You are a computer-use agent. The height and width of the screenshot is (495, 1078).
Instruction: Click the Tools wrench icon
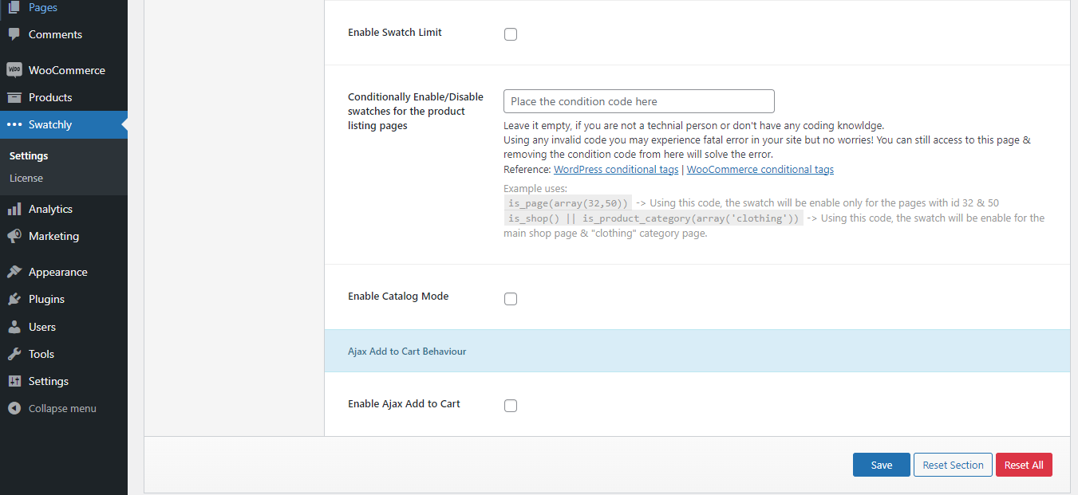tap(14, 354)
